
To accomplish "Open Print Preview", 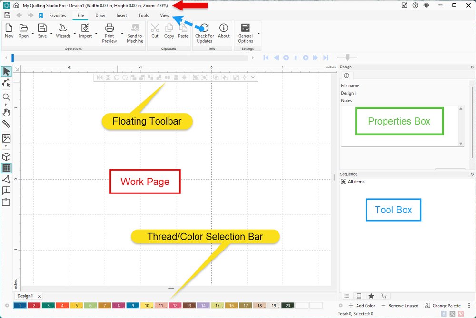I will click(109, 33).
